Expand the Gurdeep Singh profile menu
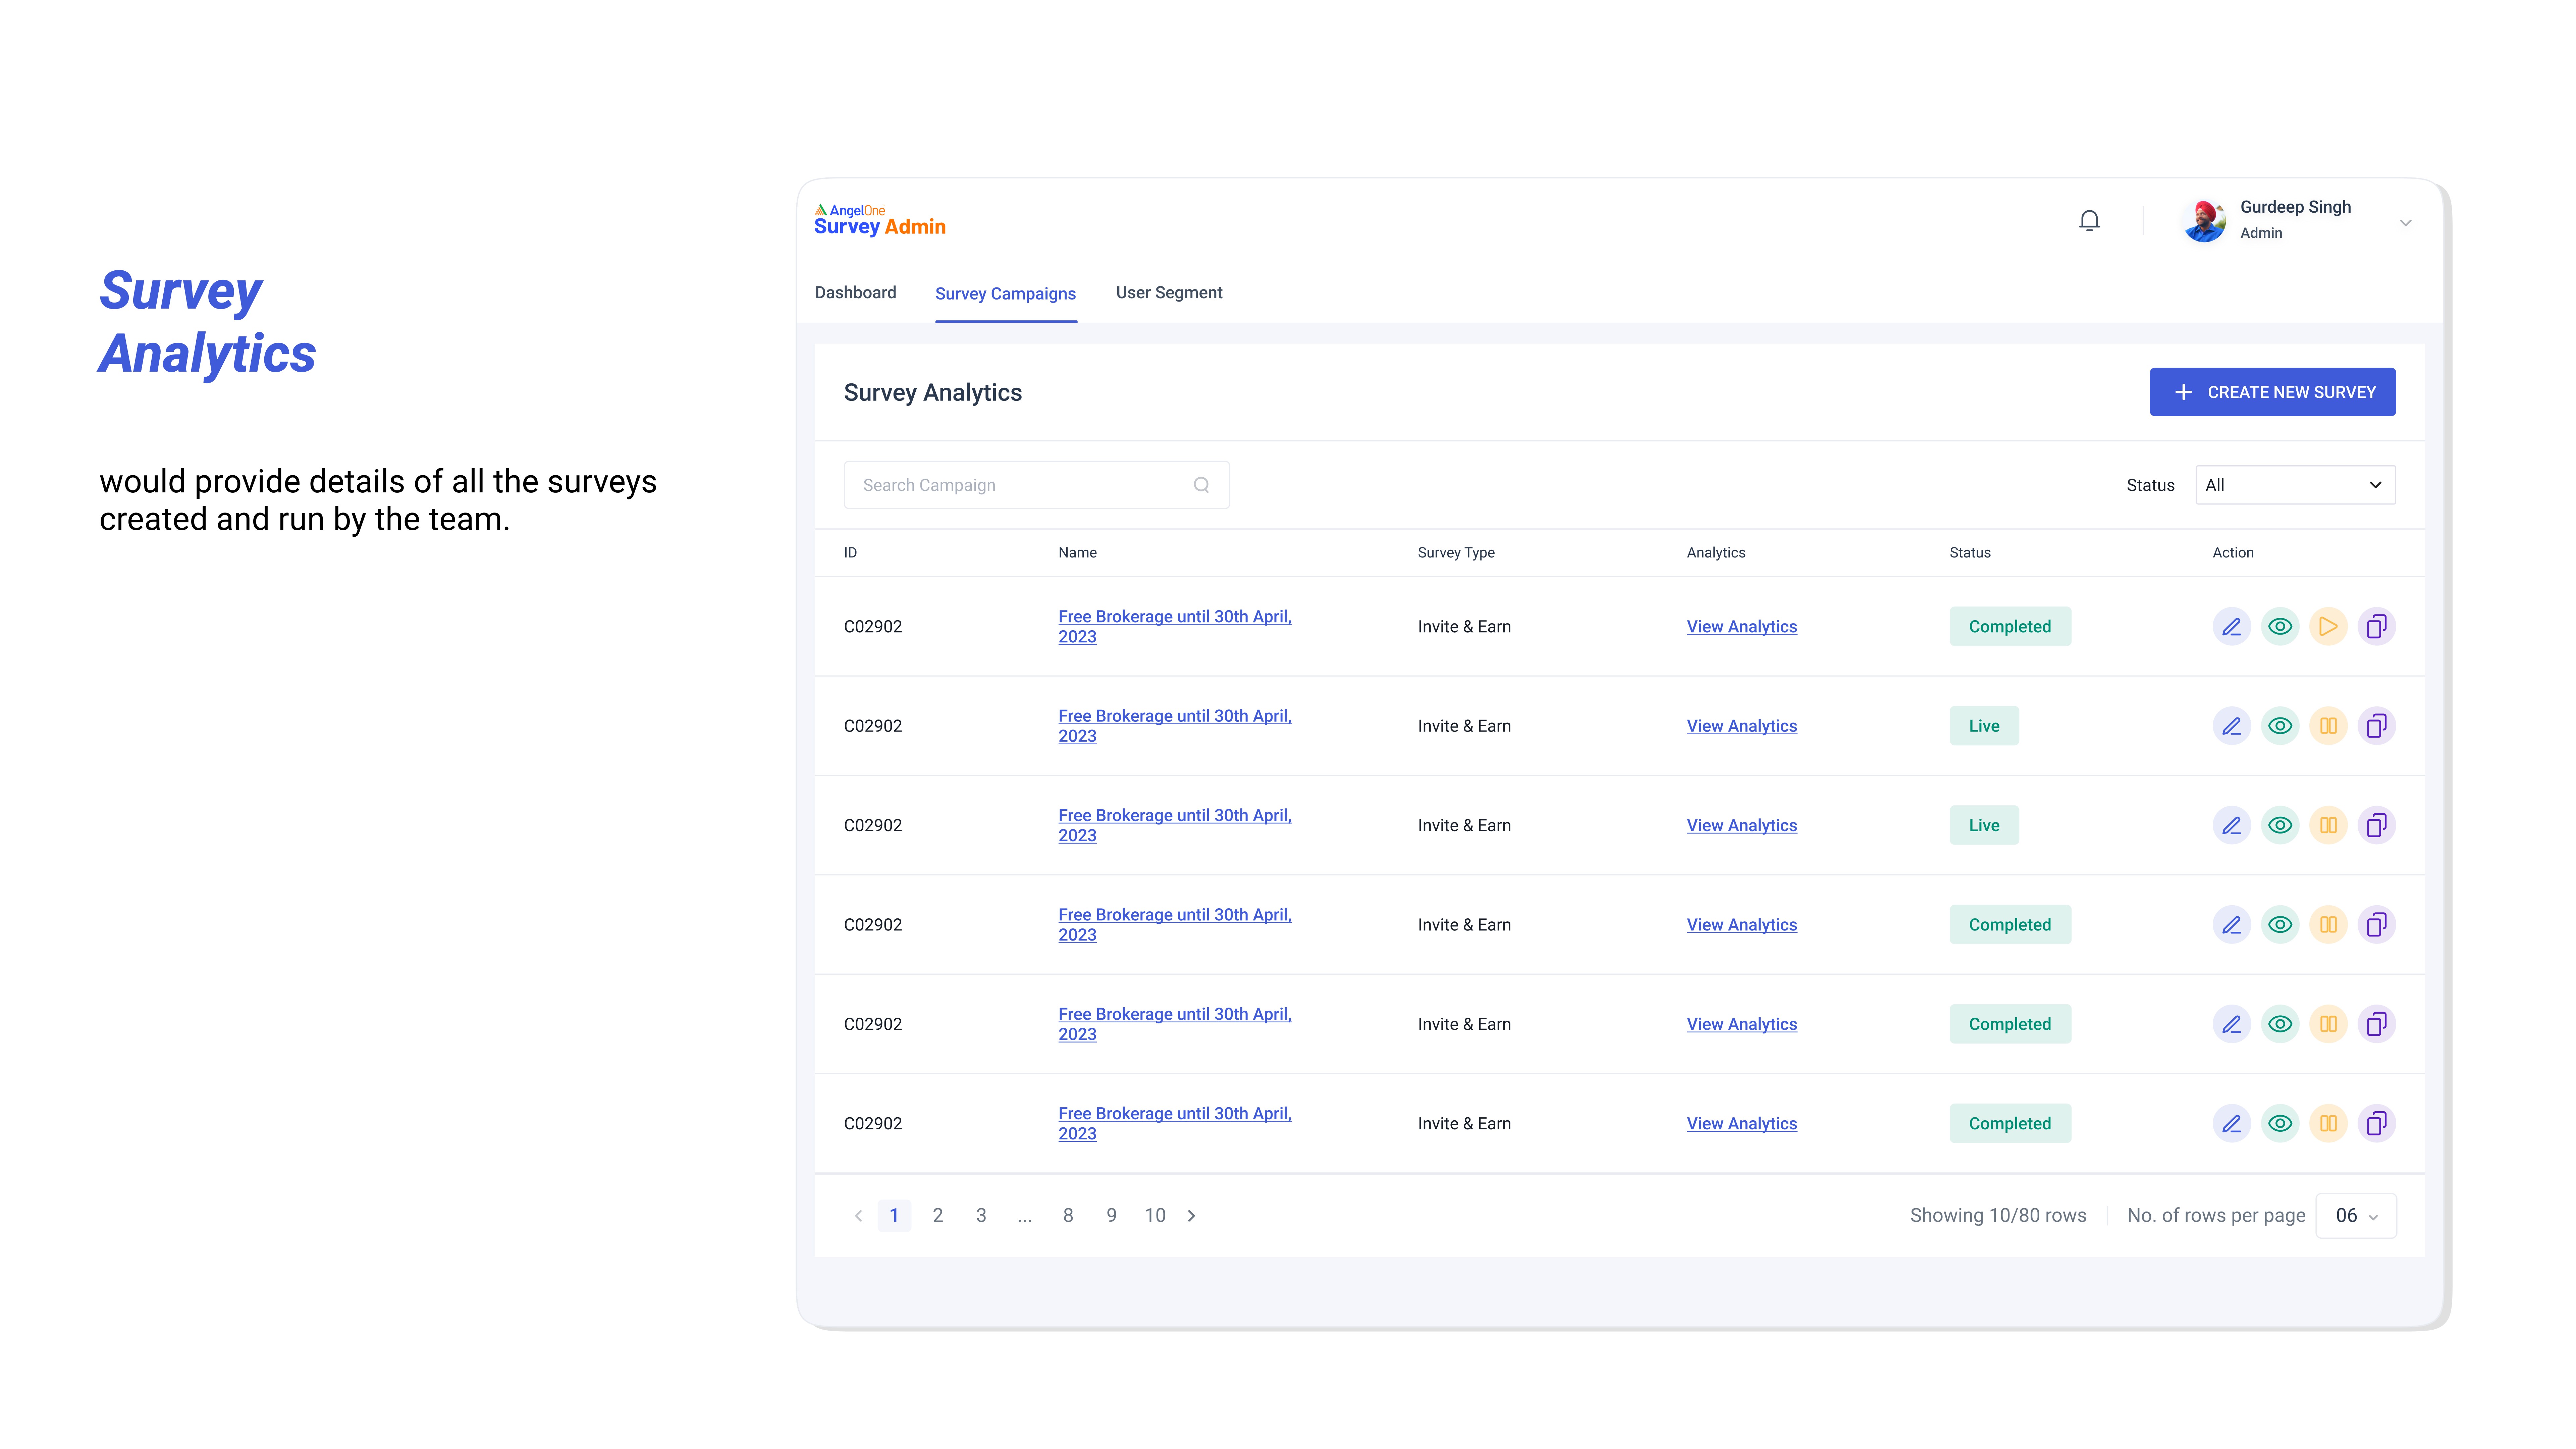The height and width of the screenshot is (1449, 2576). click(2405, 222)
